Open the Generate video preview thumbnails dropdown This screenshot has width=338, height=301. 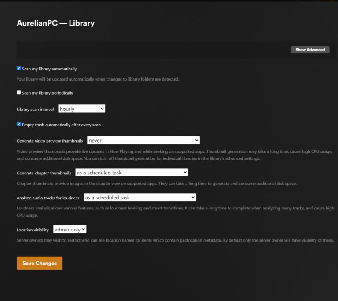tap(143, 140)
